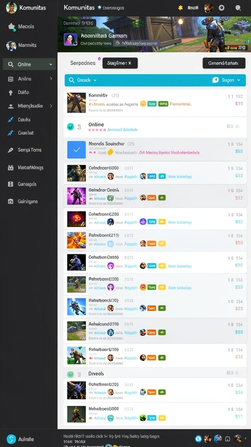The image size is (251, 447).
Task: Click the Stajime: x filter button
Action: point(120,63)
